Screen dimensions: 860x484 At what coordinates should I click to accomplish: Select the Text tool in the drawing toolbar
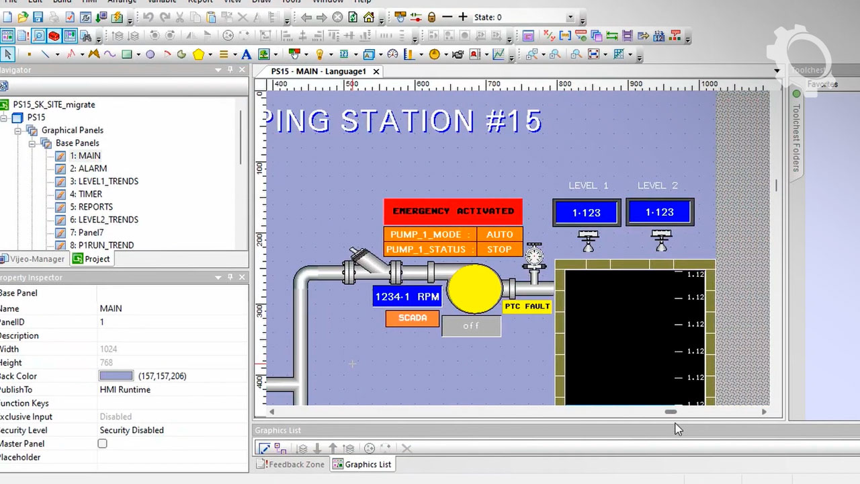coord(245,54)
